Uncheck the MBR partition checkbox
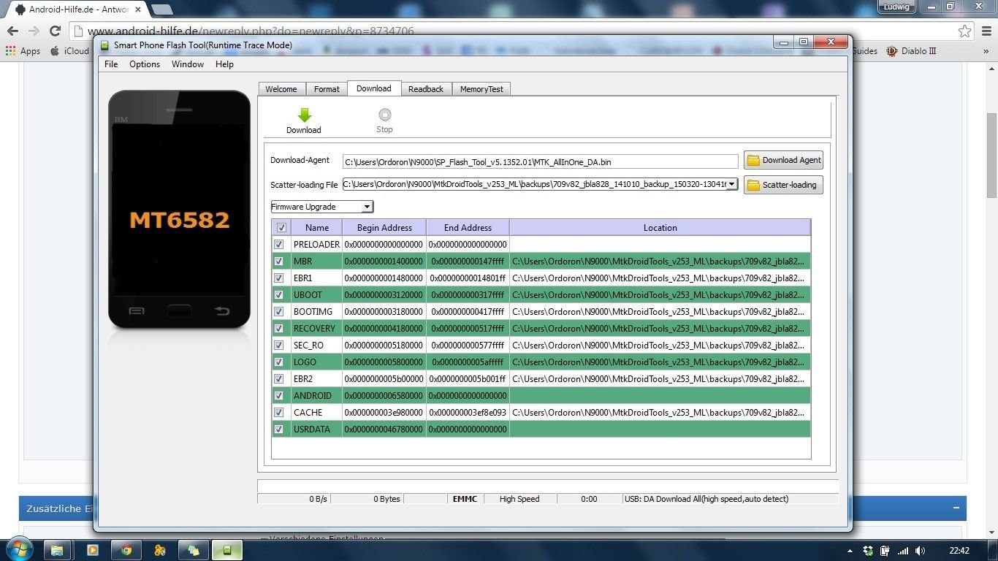 coord(278,262)
